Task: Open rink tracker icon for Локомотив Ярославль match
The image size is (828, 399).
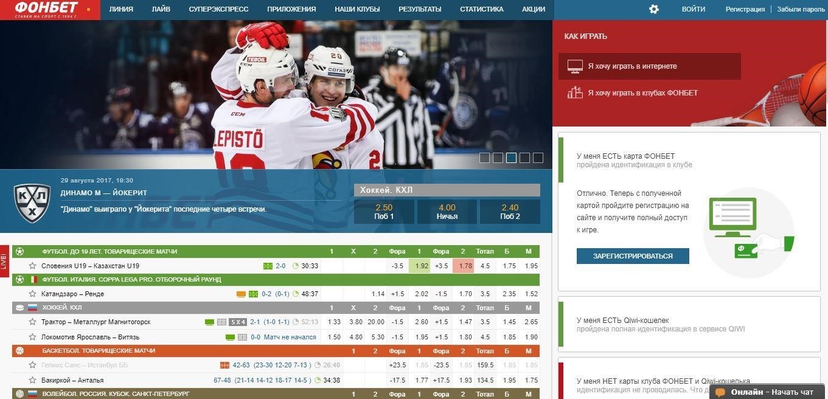Action: (x=243, y=337)
